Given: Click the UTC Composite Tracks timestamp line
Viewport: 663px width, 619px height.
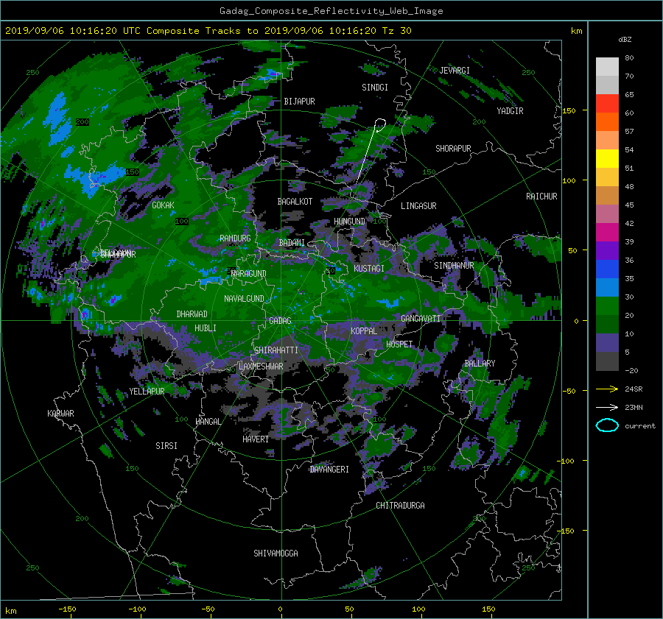Looking at the screenshot, I should coord(208,30).
